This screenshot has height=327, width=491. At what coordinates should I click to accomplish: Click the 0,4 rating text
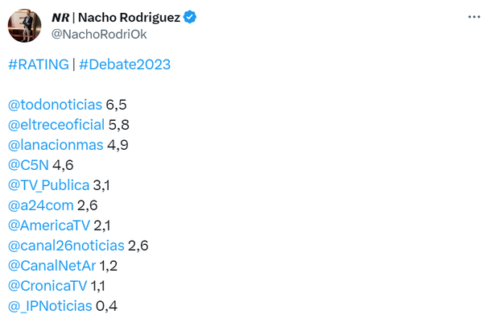(x=107, y=305)
